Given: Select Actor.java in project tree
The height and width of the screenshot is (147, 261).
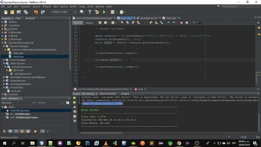Looking at the screenshot, I should [18, 53].
